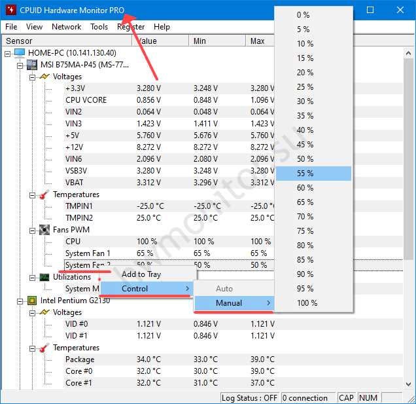Image resolution: width=416 pixels, height=404 pixels.
Task: Collapse the Intel Pentium Temperatures group
Action: [32, 348]
